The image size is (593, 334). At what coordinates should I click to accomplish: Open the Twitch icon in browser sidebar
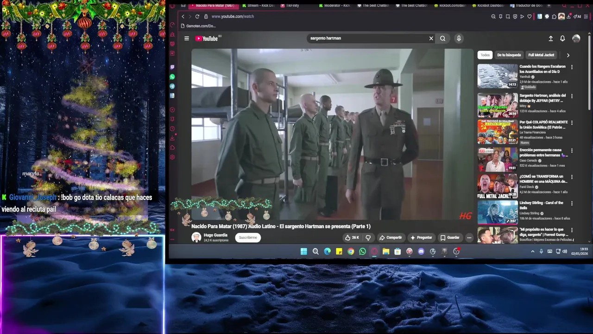(172, 67)
